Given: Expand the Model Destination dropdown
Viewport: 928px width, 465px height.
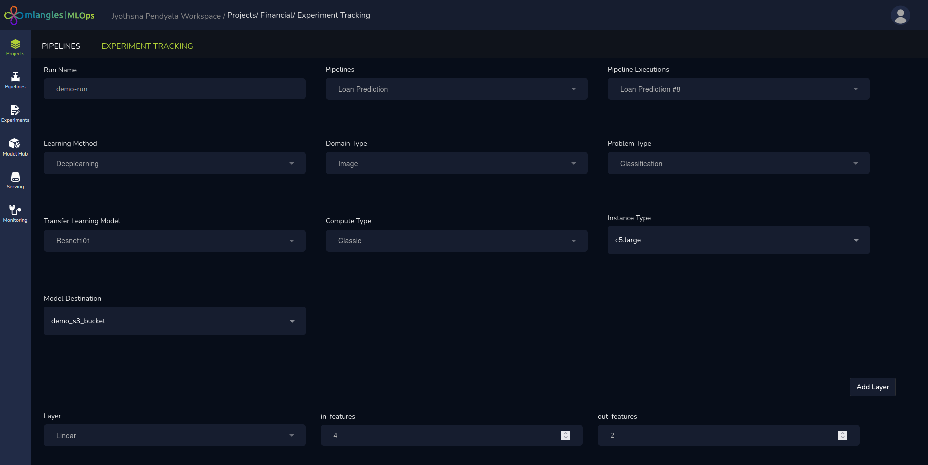Looking at the screenshot, I should [x=174, y=321].
